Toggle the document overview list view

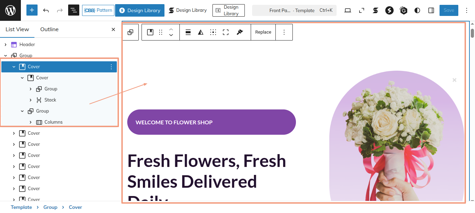pyautogui.click(x=74, y=10)
